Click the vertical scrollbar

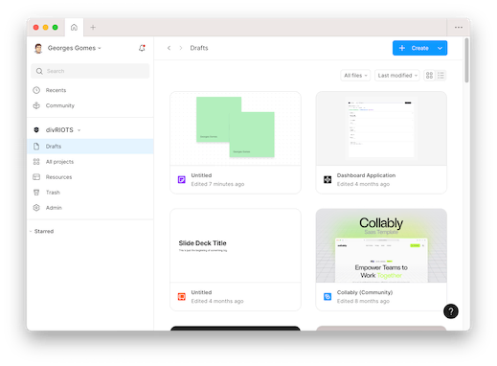point(466,60)
